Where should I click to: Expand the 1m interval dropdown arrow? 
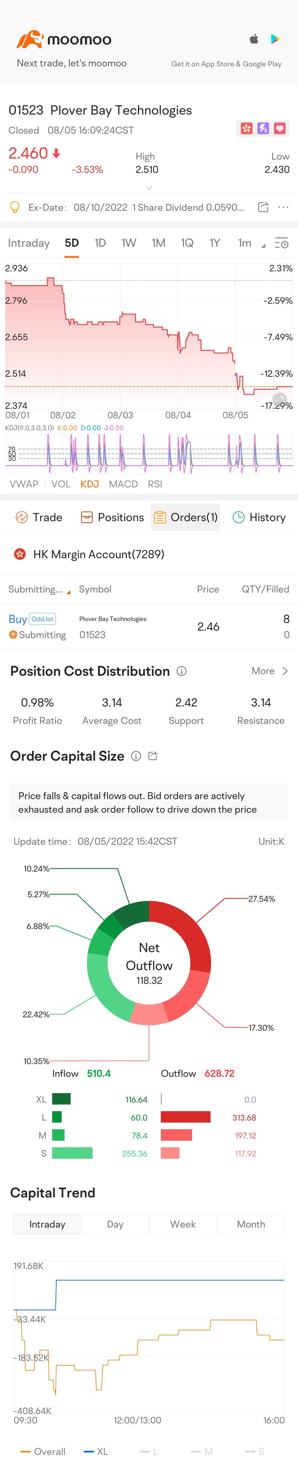263,246
